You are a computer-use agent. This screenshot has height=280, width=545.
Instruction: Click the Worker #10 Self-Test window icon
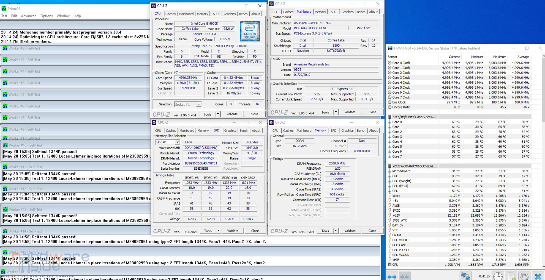(x=5, y=145)
